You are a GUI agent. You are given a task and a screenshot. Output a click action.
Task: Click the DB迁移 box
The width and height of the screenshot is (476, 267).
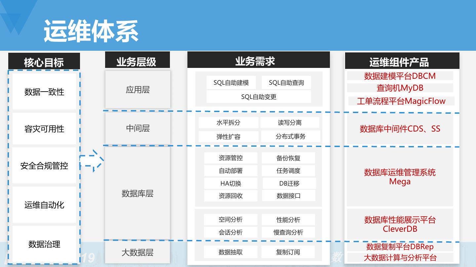tap(289, 183)
